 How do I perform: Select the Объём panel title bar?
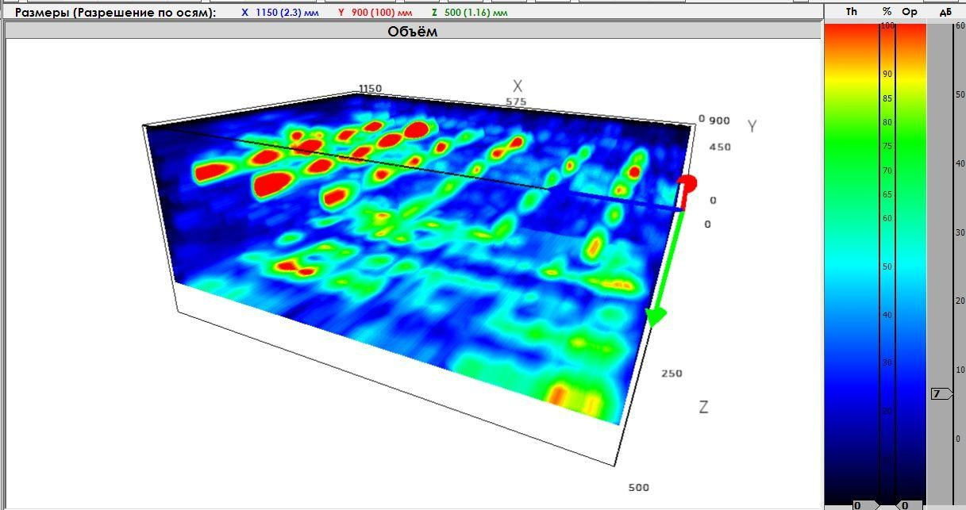point(413,32)
